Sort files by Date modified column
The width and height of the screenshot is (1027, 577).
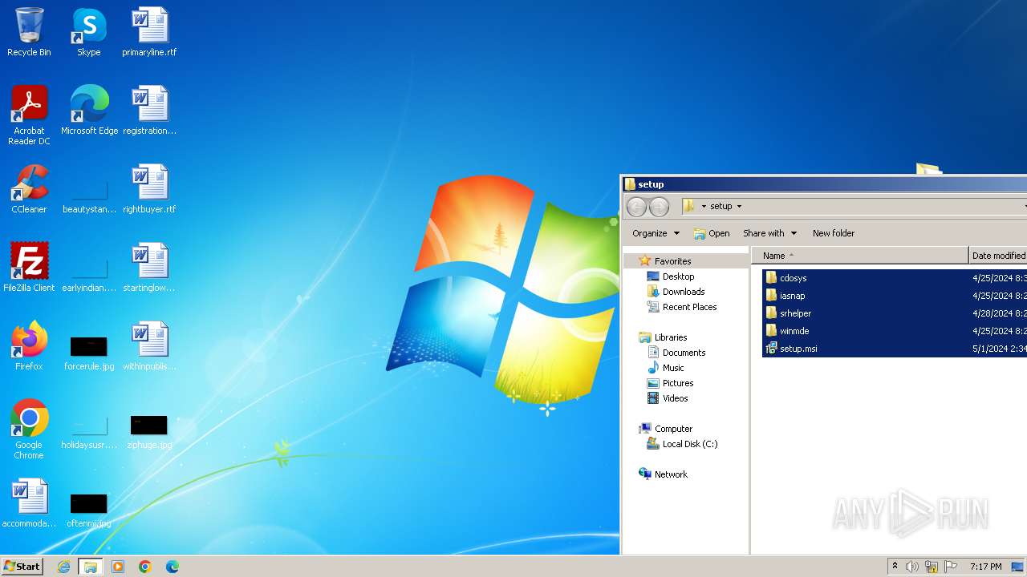[x=998, y=256]
